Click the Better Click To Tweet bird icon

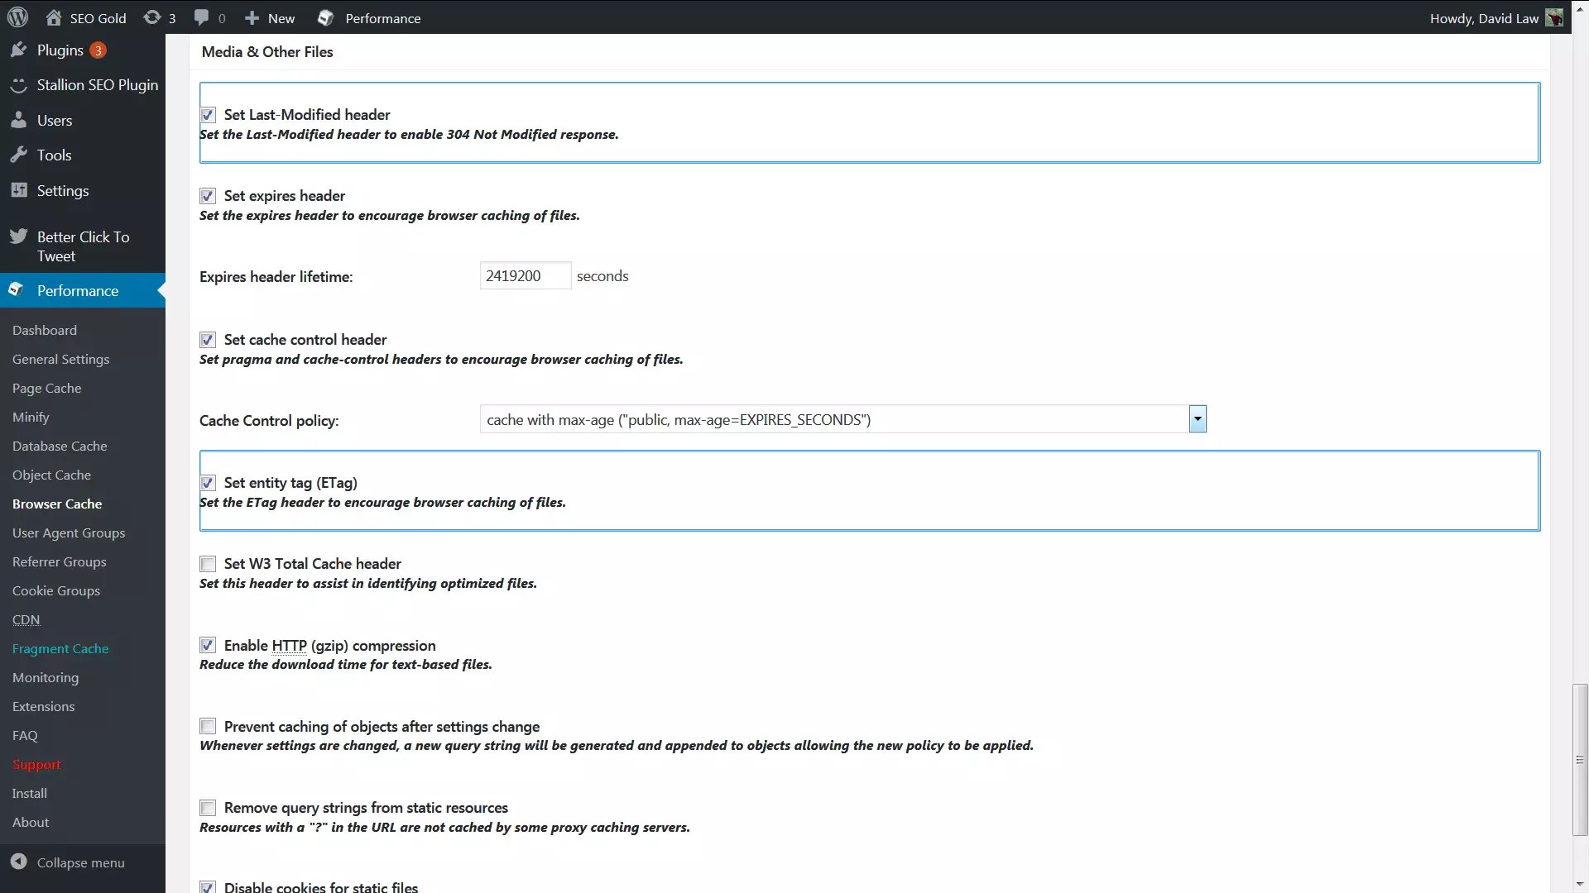click(18, 236)
